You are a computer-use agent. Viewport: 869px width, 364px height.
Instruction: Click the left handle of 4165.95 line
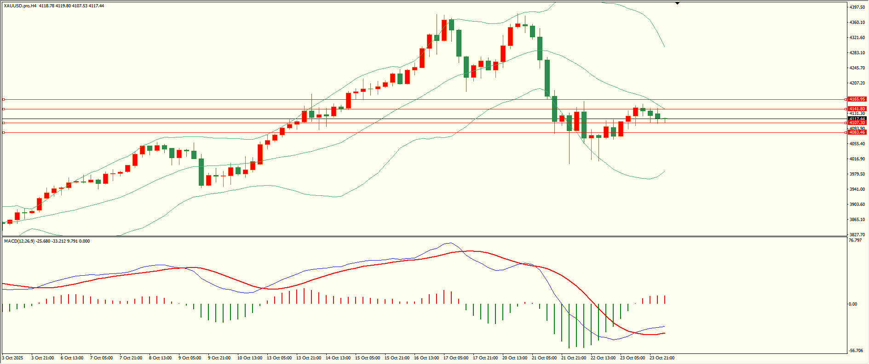[x=4, y=99]
